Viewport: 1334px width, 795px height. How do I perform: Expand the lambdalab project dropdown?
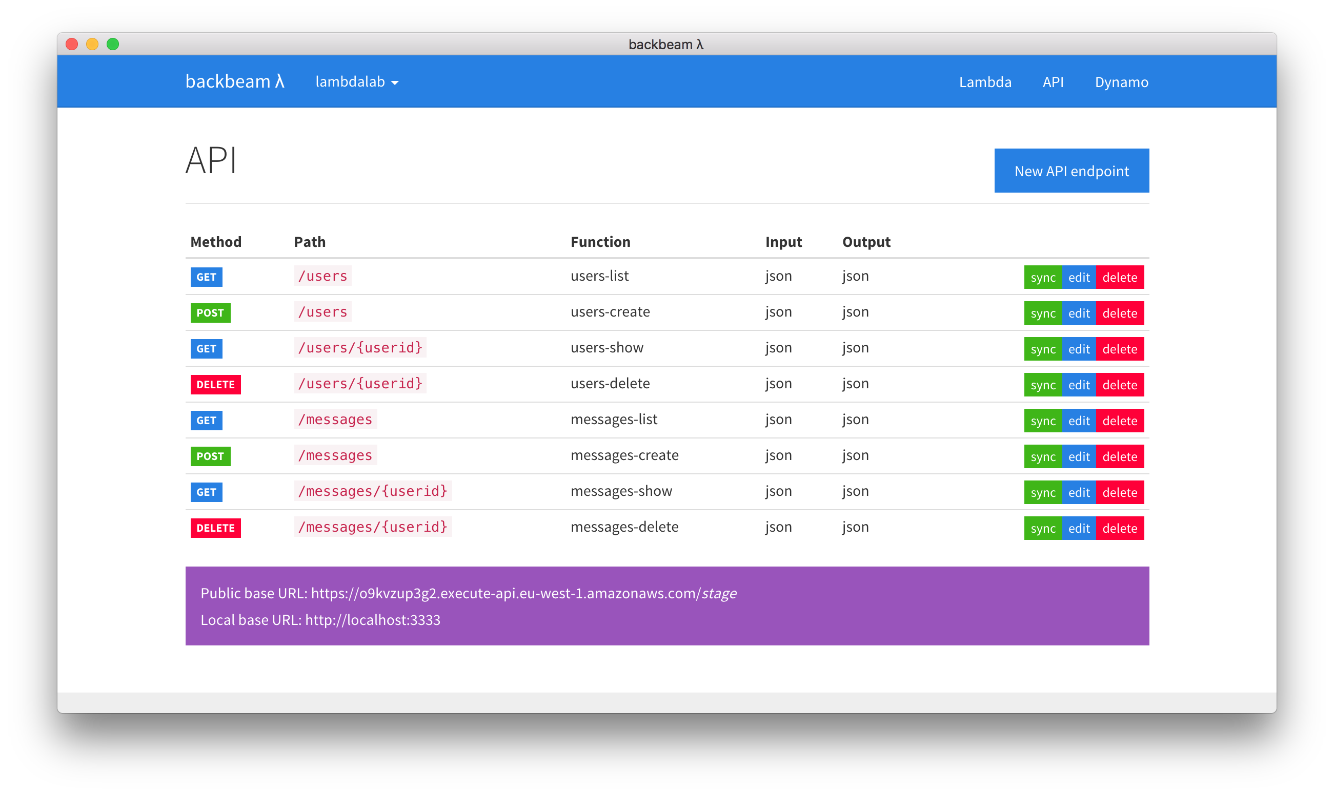[356, 82]
